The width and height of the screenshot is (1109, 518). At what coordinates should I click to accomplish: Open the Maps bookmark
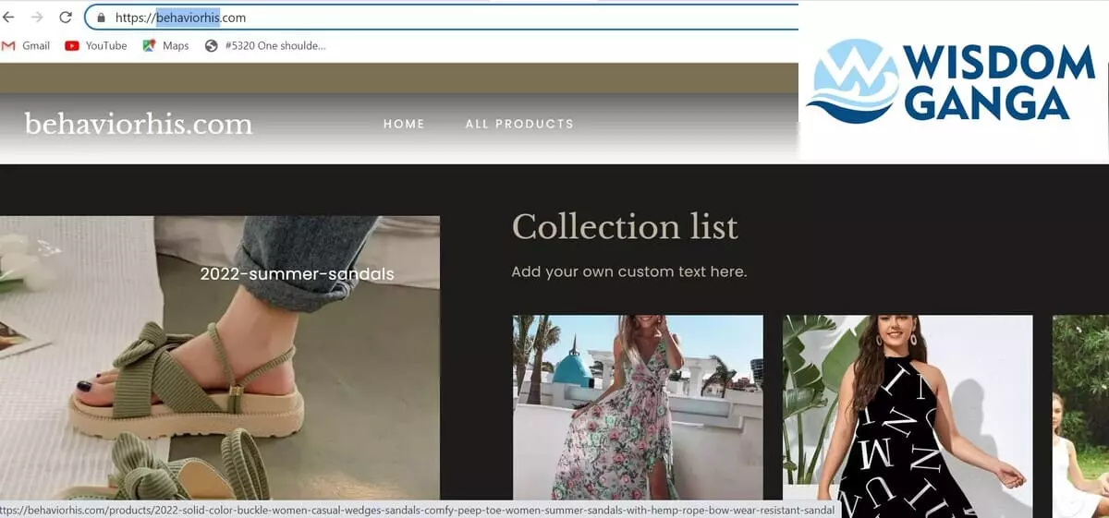[165, 45]
